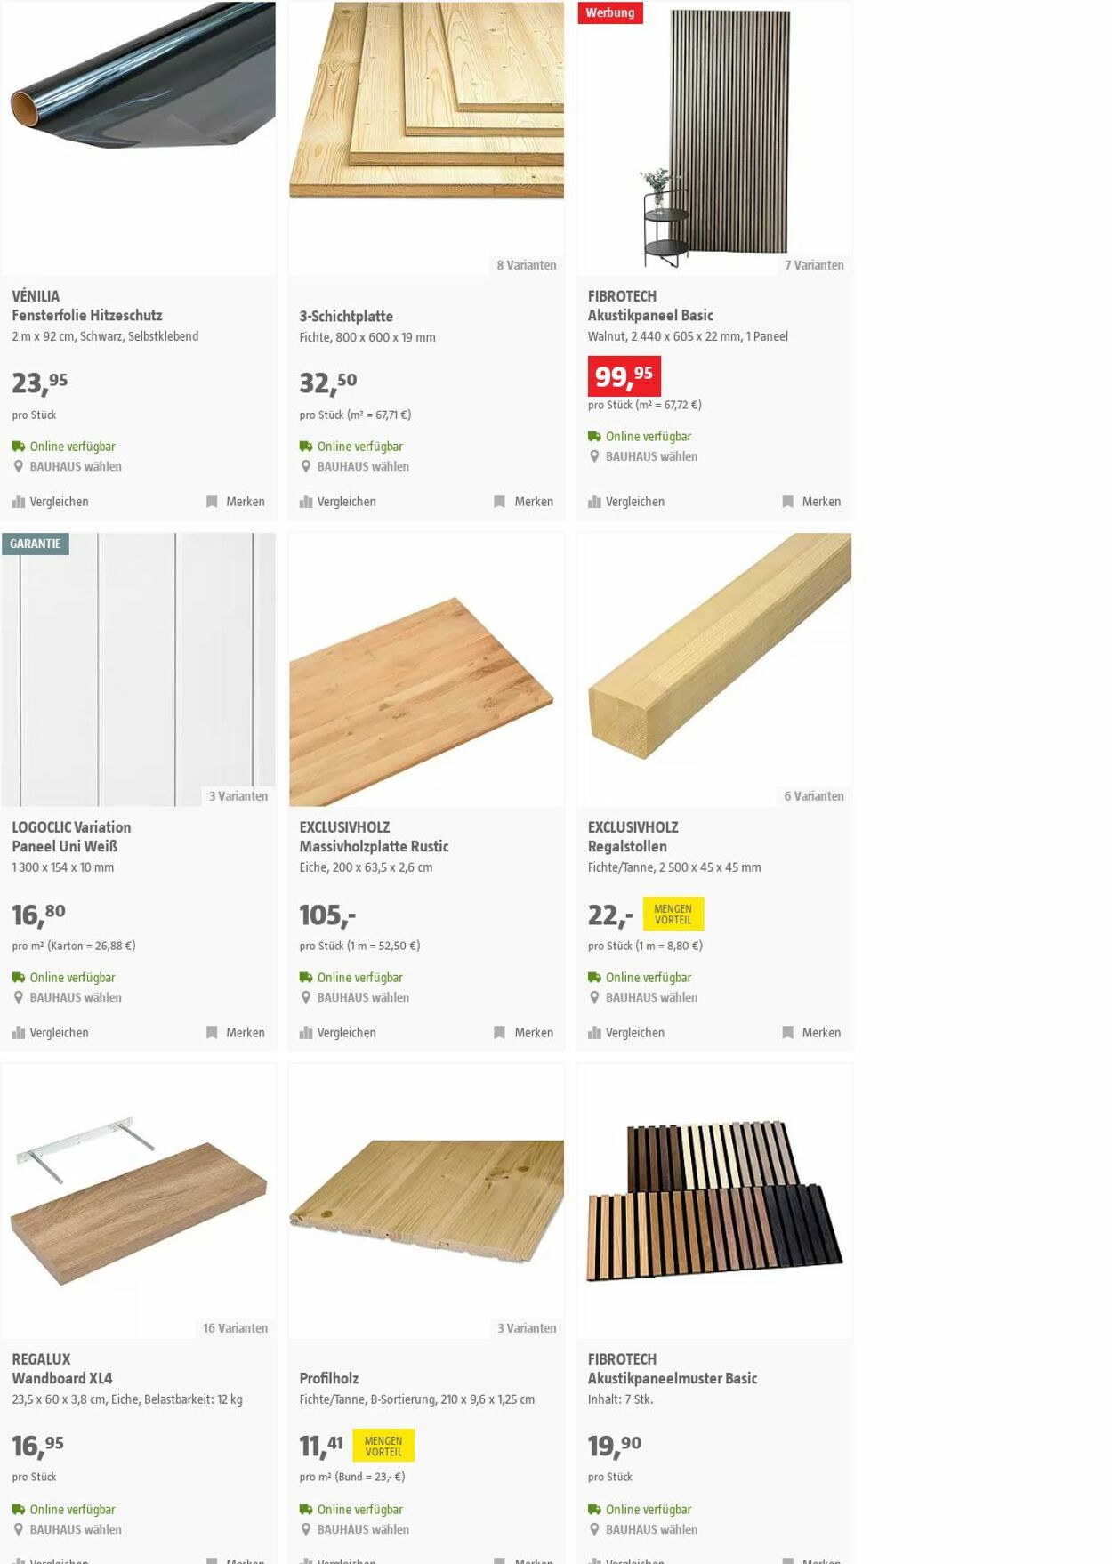The width and height of the screenshot is (1112, 1564).
Task: Toggle Vergleichen for Regalstollen
Action: click(626, 1033)
